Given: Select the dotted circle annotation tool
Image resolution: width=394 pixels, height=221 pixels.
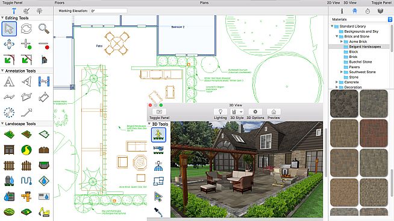Looking at the screenshot, I should pyautogui.click(x=9, y=112).
